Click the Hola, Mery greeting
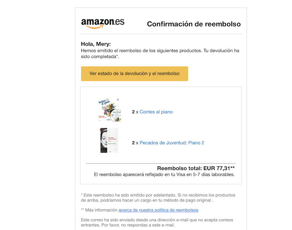The height and width of the screenshot is (230, 292). point(96,44)
